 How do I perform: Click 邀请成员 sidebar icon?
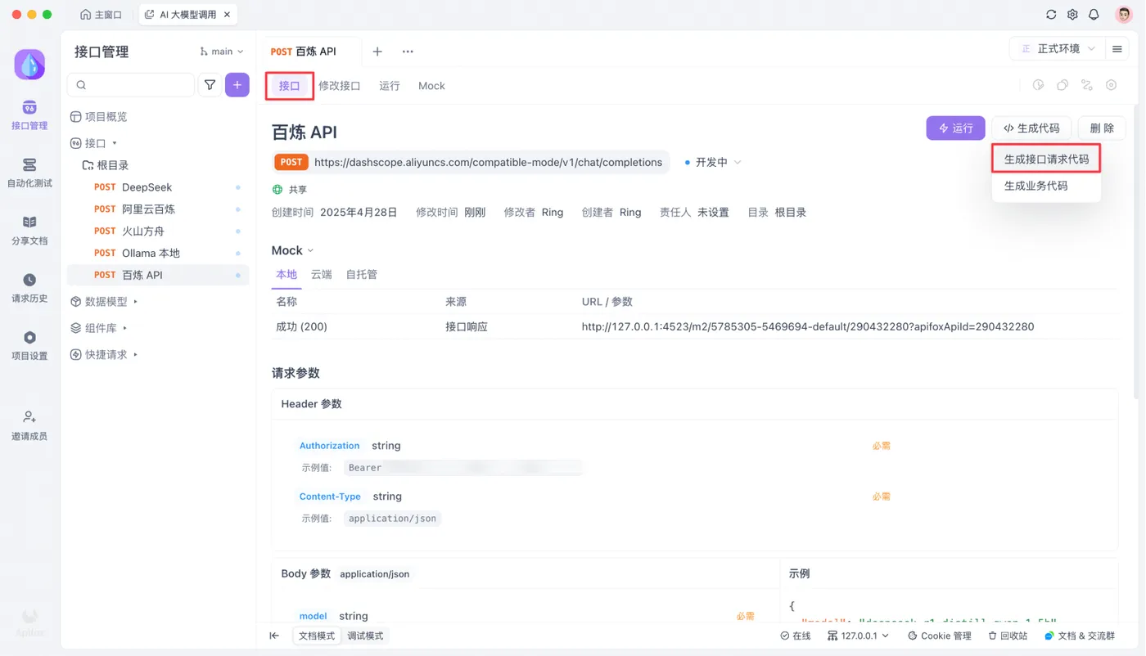pos(29,425)
